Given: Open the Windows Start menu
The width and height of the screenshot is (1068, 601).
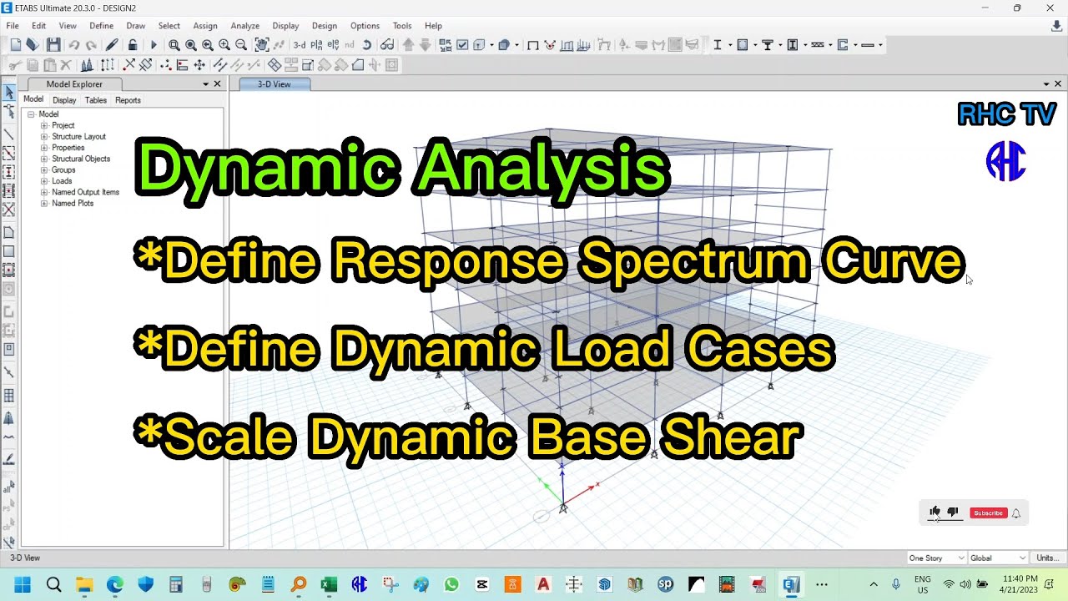Looking at the screenshot, I should [23, 584].
